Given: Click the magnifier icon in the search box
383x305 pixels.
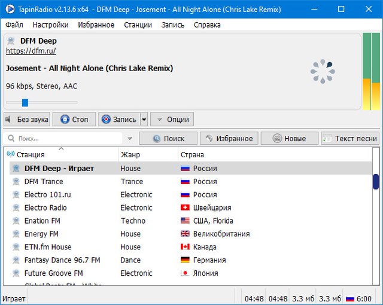Looking at the screenshot, I should [x=11, y=138].
